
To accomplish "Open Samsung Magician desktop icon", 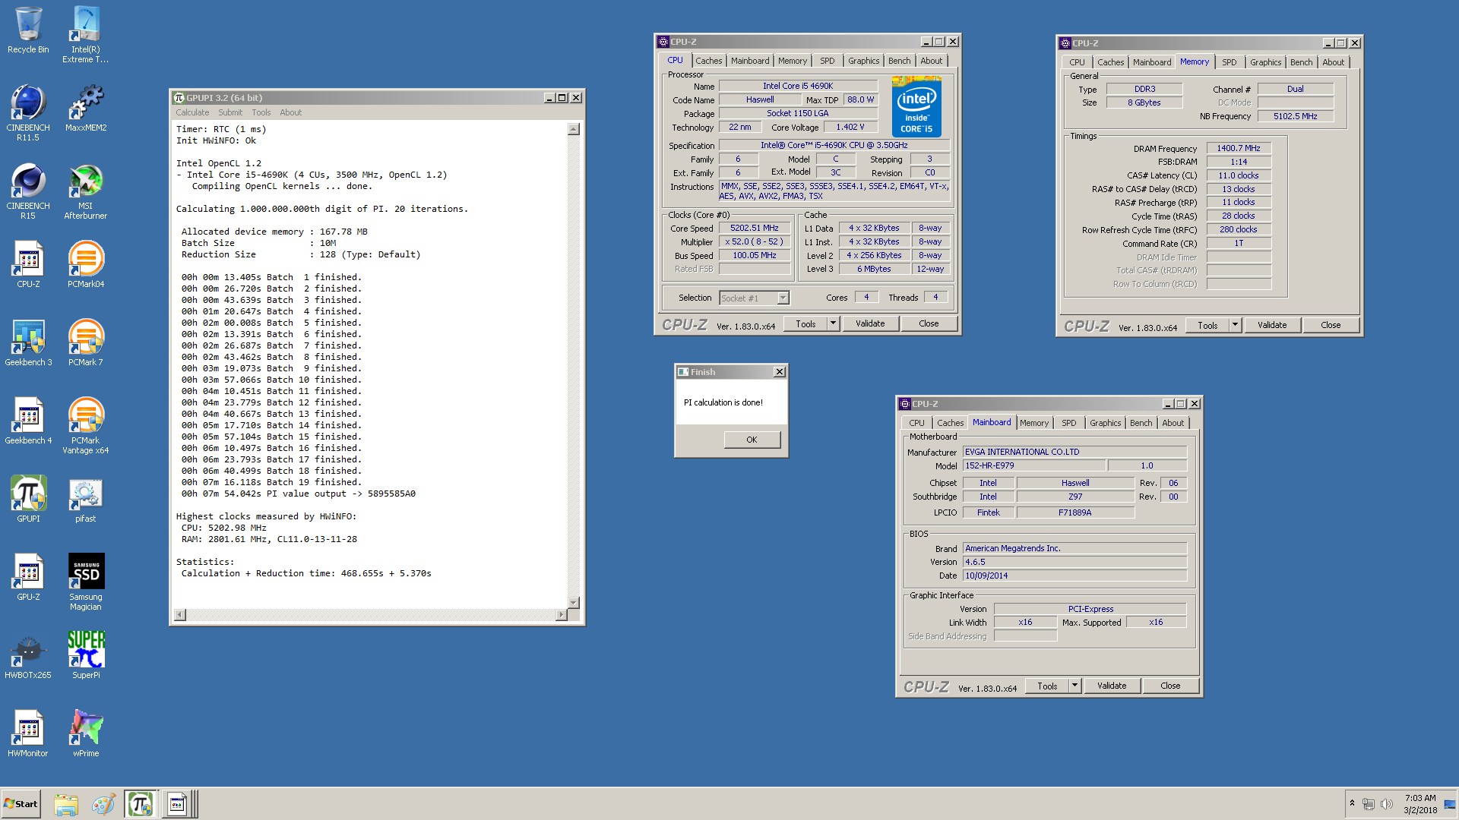I will (x=85, y=582).
